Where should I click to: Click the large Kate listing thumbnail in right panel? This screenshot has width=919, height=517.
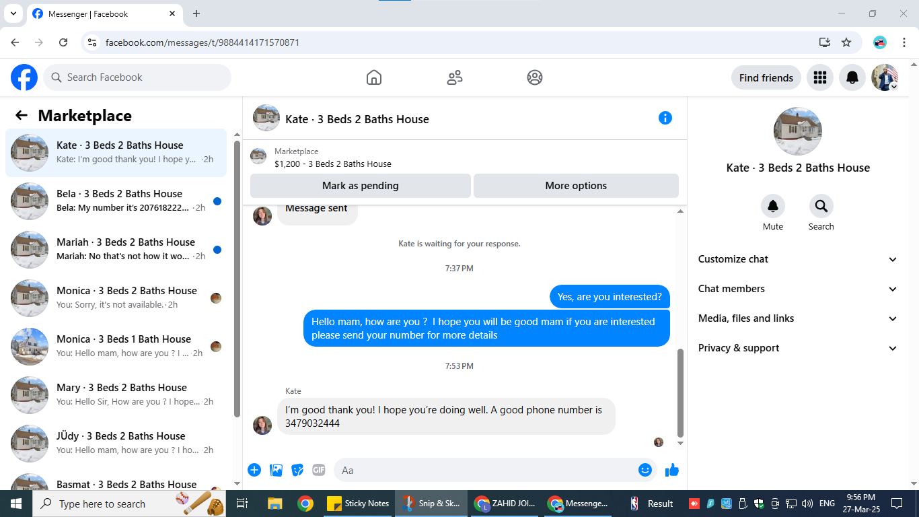click(x=798, y=131)
